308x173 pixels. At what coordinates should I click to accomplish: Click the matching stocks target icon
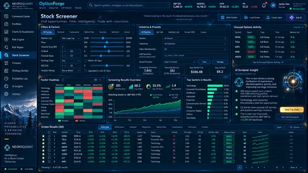click(111, 86)
